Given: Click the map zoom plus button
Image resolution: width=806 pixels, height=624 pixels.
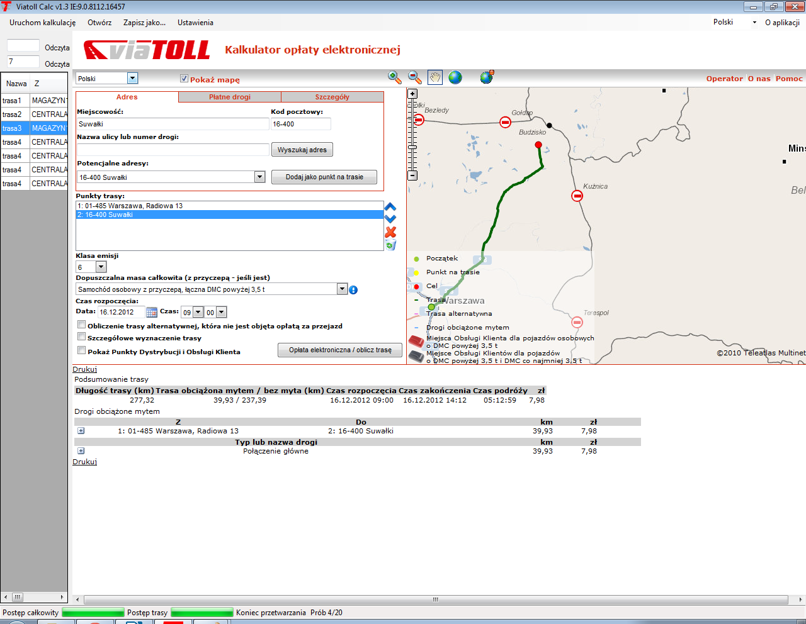Looking at the screenshot, I should pos(412,94).
